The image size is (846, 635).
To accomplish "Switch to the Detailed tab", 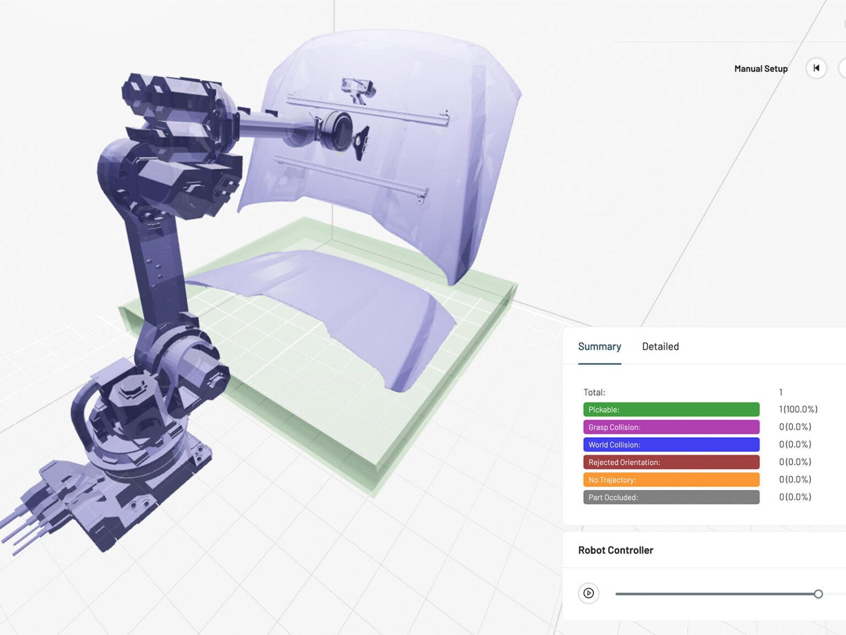I will 660,346.
